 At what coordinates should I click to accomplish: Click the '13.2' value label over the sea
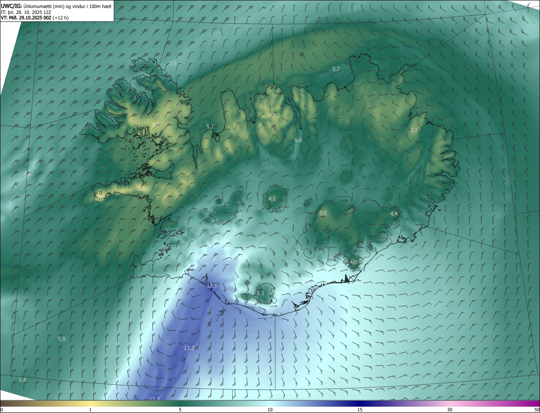coord(189,348)
